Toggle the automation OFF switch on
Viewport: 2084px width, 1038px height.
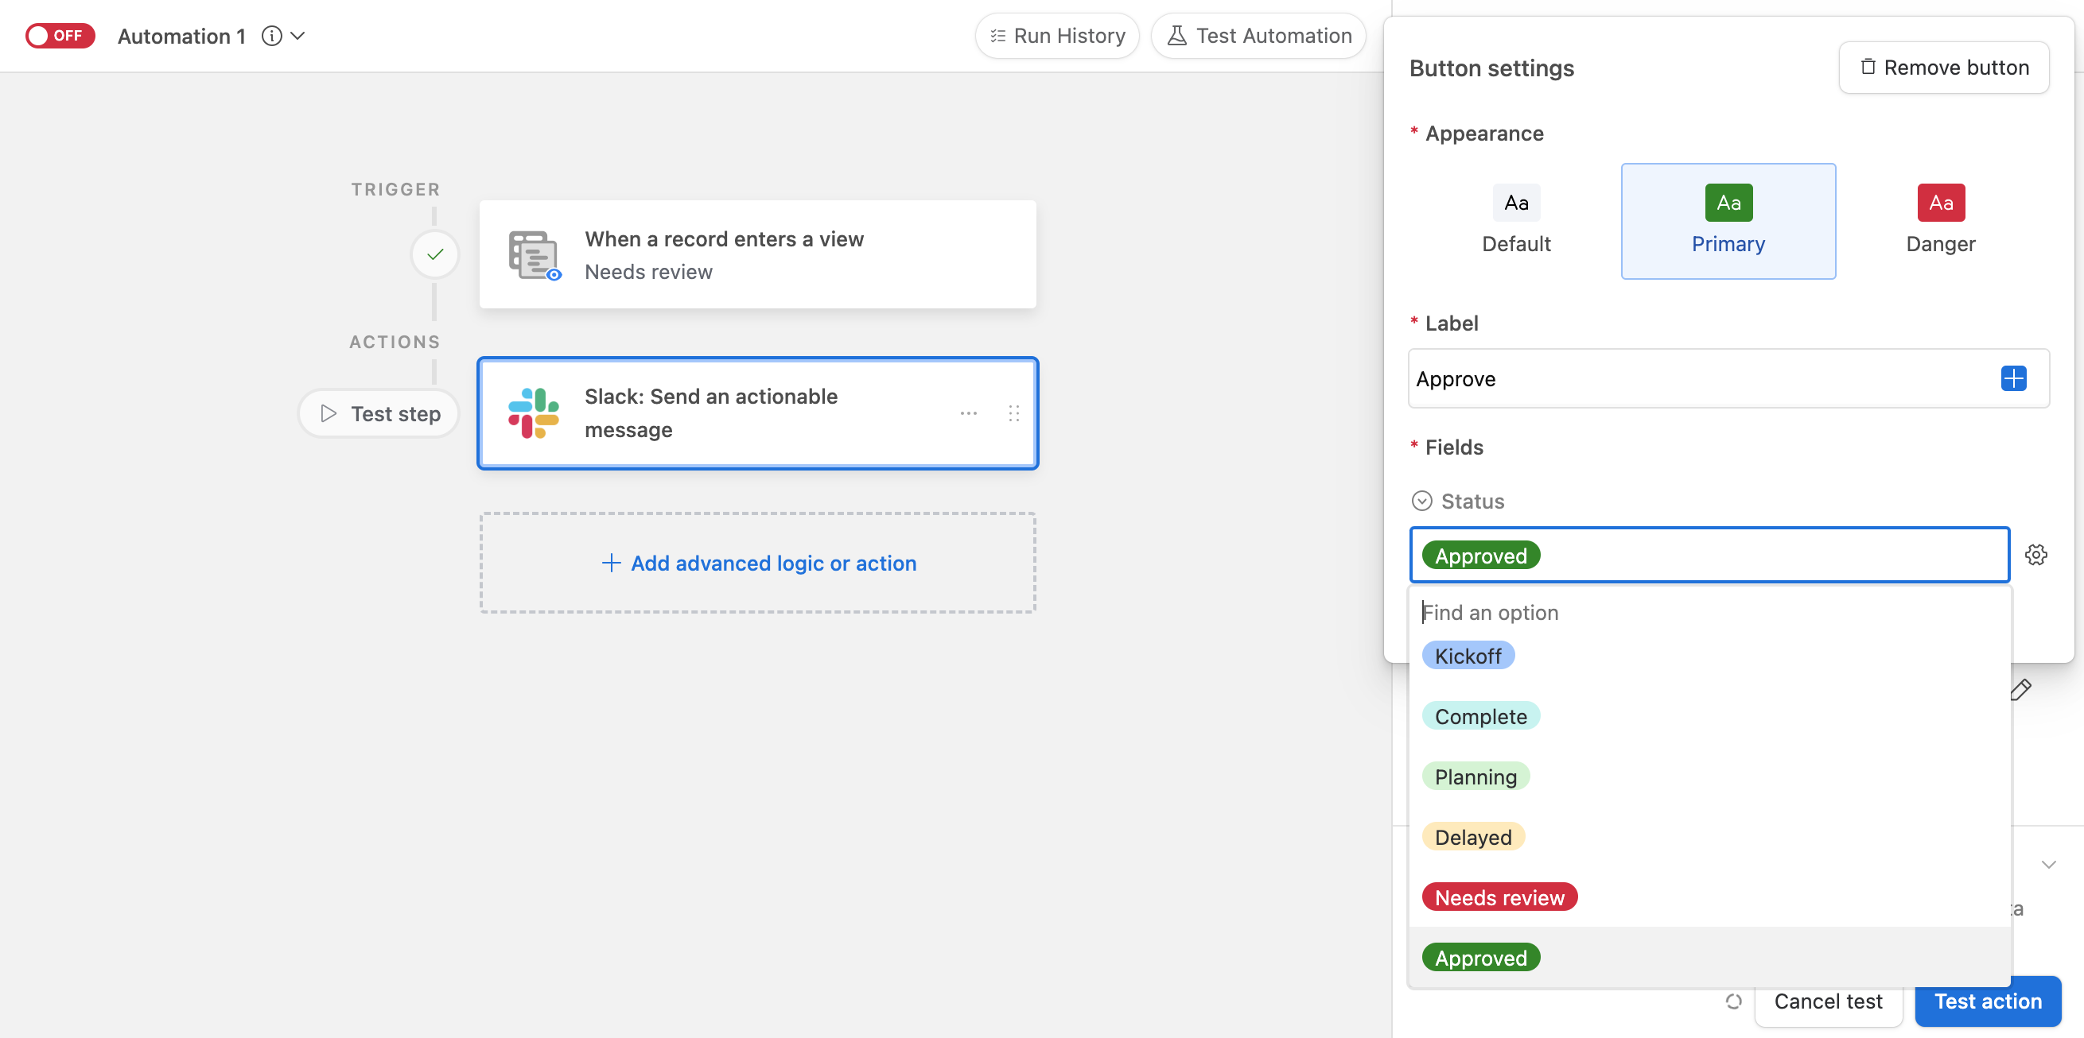pyautogui.click(x=60, y=36)
